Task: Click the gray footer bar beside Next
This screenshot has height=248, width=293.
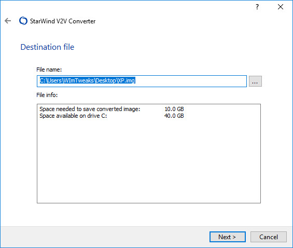Action: (x=105, y=237)
